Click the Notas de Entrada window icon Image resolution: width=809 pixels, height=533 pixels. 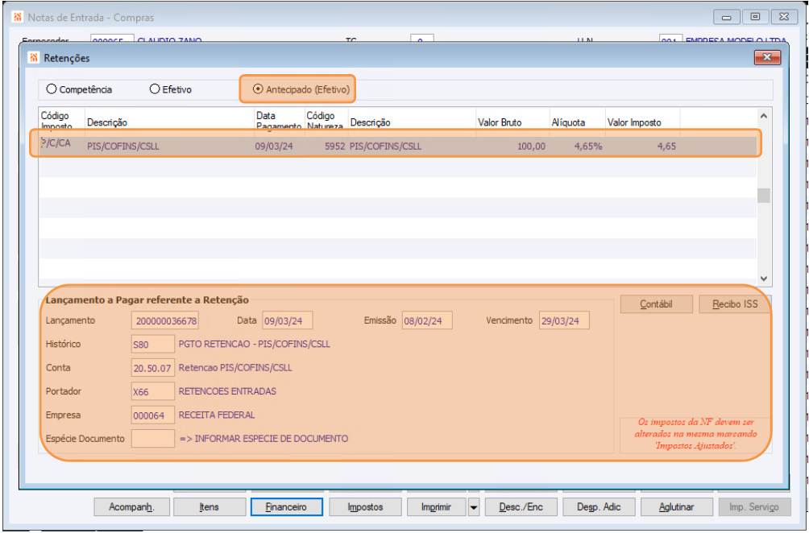(18, 17)
